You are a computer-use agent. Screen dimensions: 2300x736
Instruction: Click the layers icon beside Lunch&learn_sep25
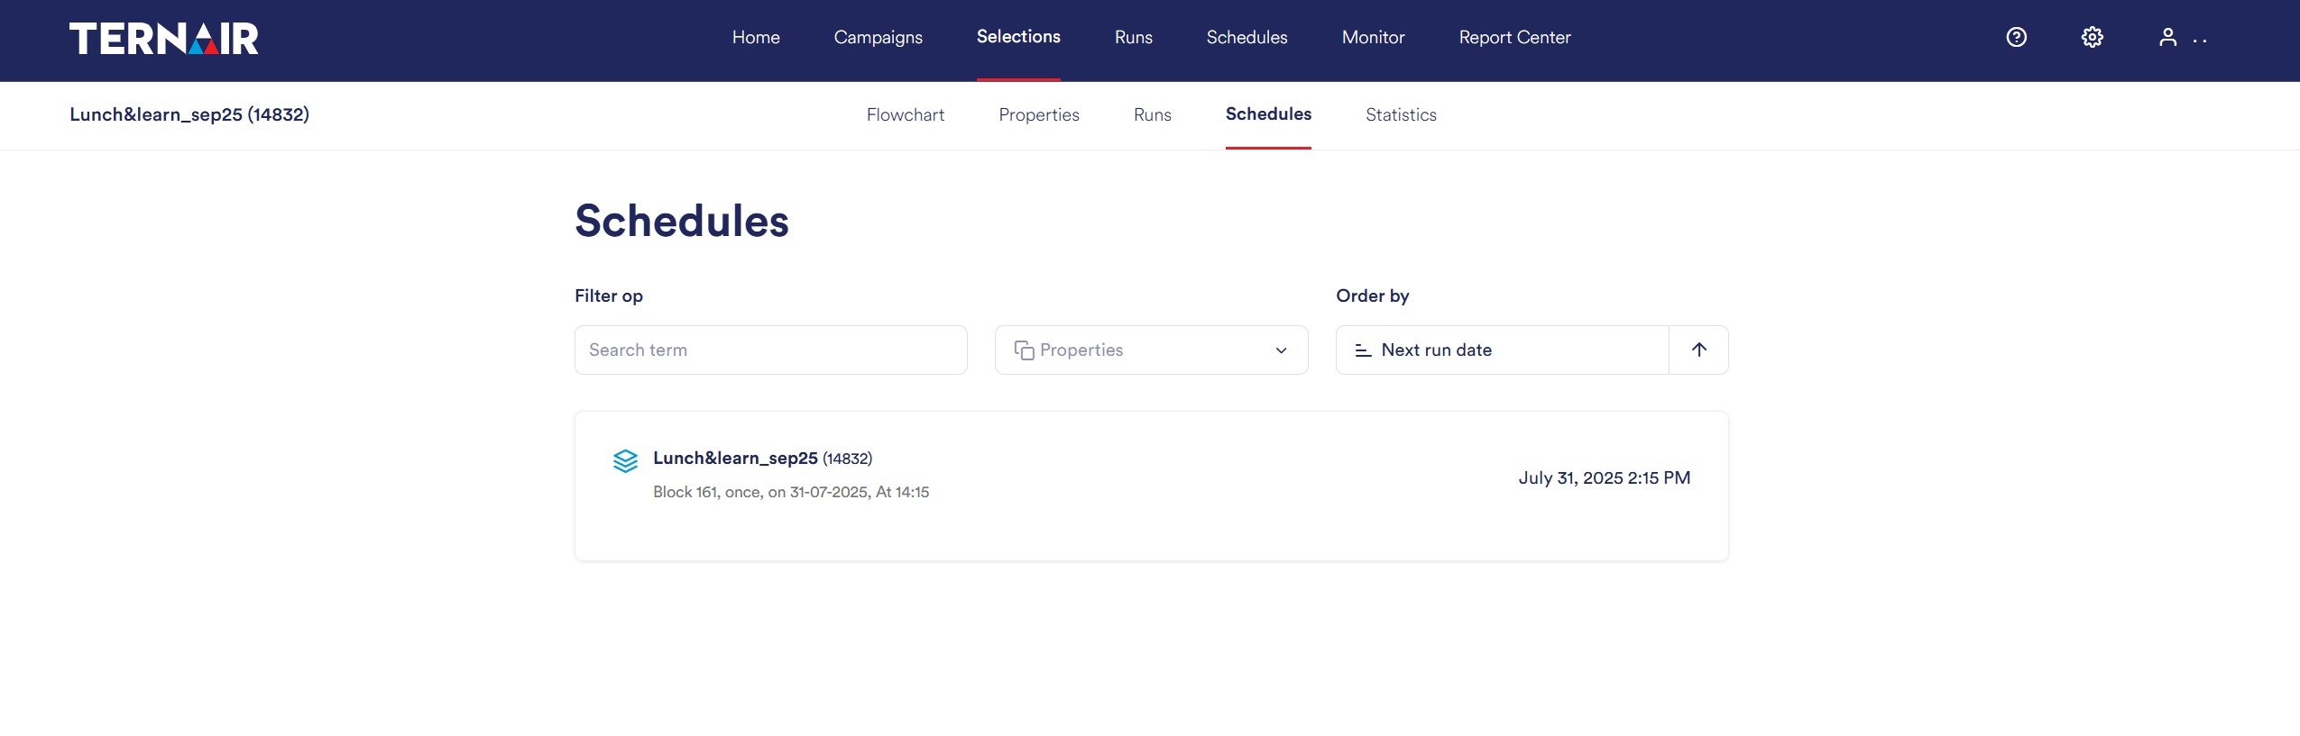click(625, 461)
